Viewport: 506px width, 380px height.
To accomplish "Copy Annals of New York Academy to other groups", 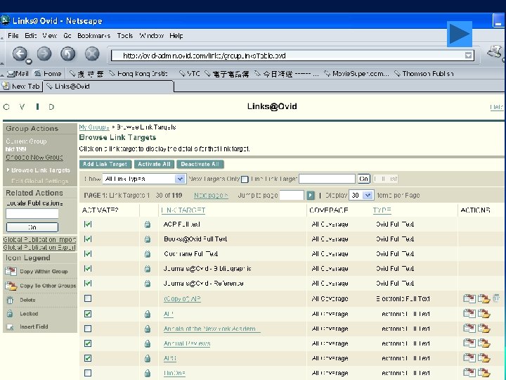I will click(484, 329).
